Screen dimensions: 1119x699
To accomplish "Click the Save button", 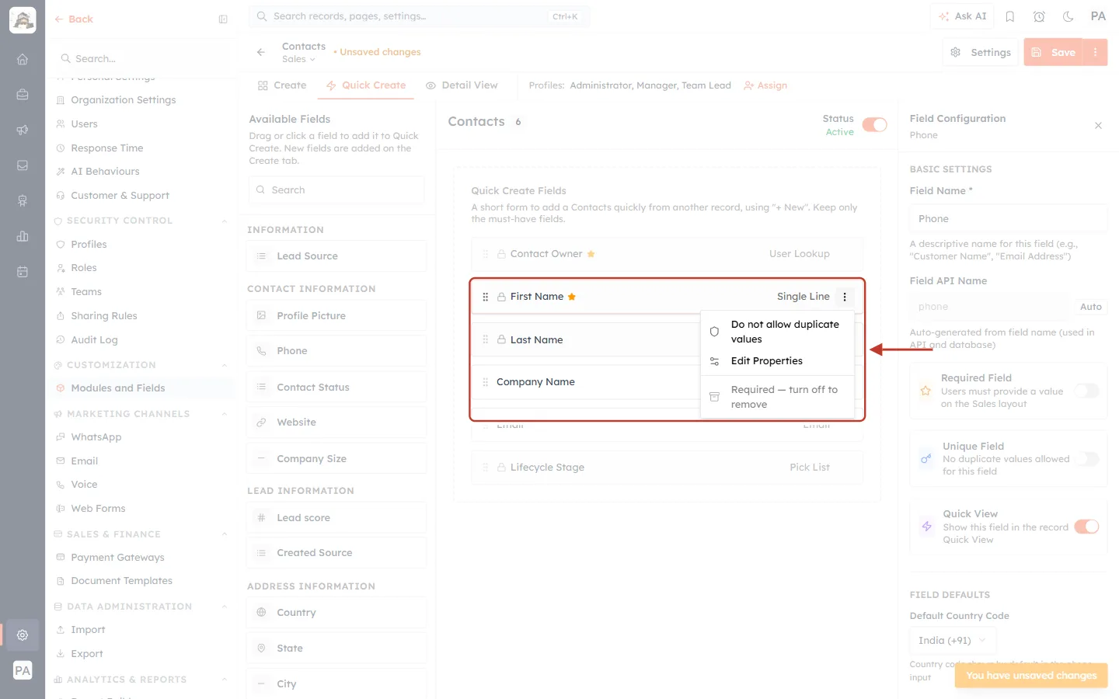I will pos(1054,52).
